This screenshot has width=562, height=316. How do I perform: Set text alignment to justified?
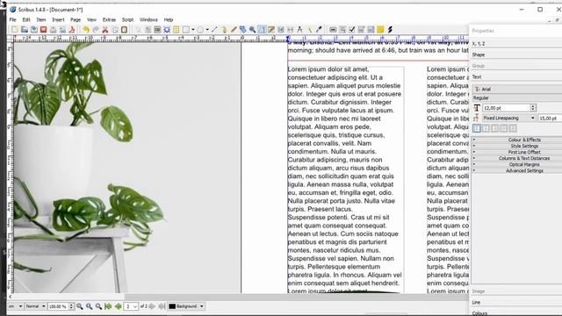(x=504, y=128)
